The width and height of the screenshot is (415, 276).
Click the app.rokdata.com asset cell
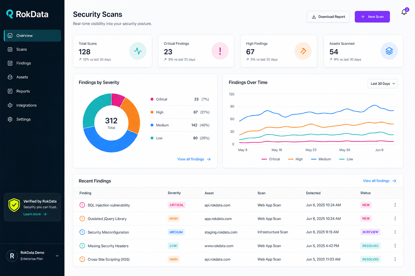[x=218, y=219]
